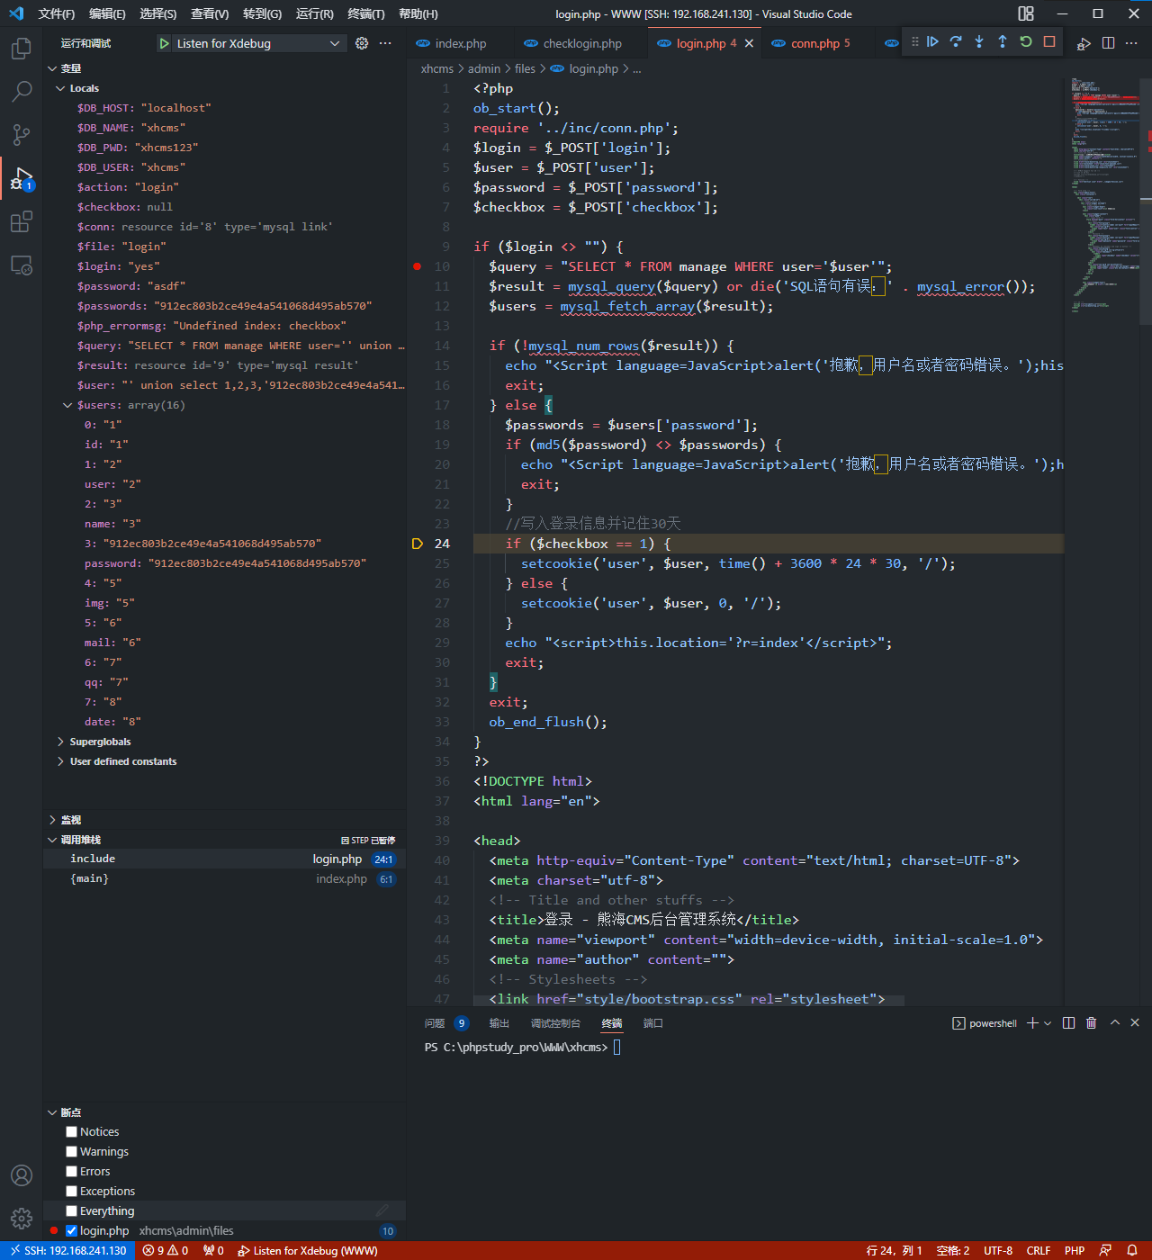Show errors and warnings count in status bar
The width and height of the screenshot is (1152, 1260).
click(166, 1251)
